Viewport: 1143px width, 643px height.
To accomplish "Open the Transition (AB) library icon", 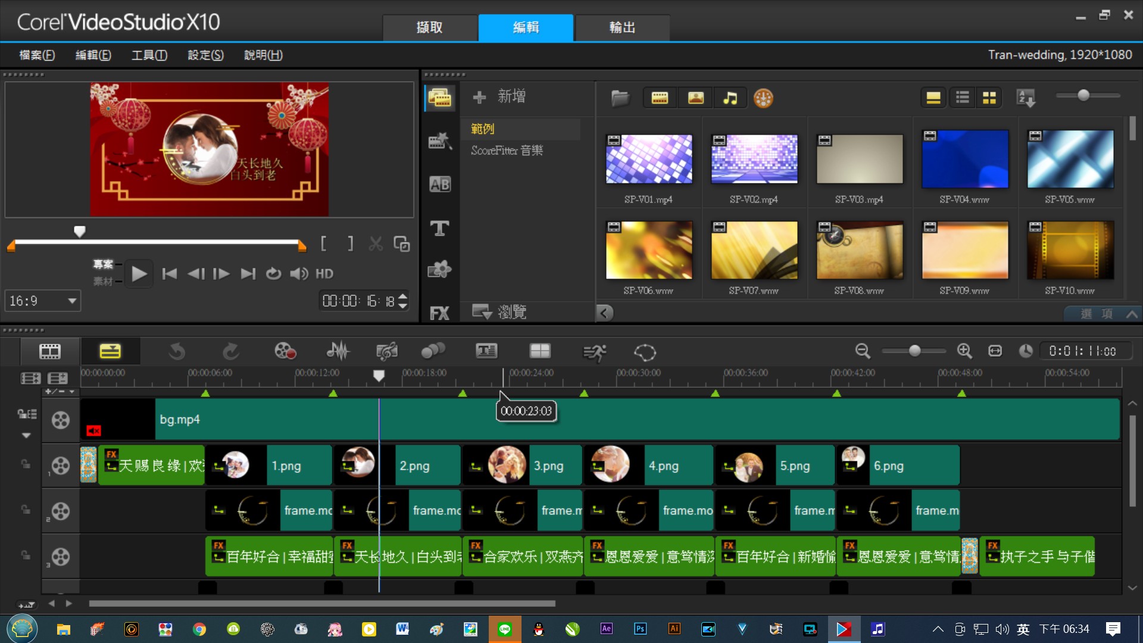I will point(440,185).
